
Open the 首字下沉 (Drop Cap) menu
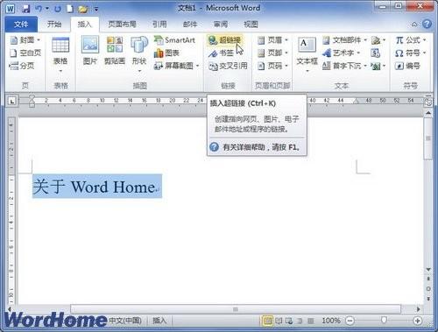[x=344, y=66]
